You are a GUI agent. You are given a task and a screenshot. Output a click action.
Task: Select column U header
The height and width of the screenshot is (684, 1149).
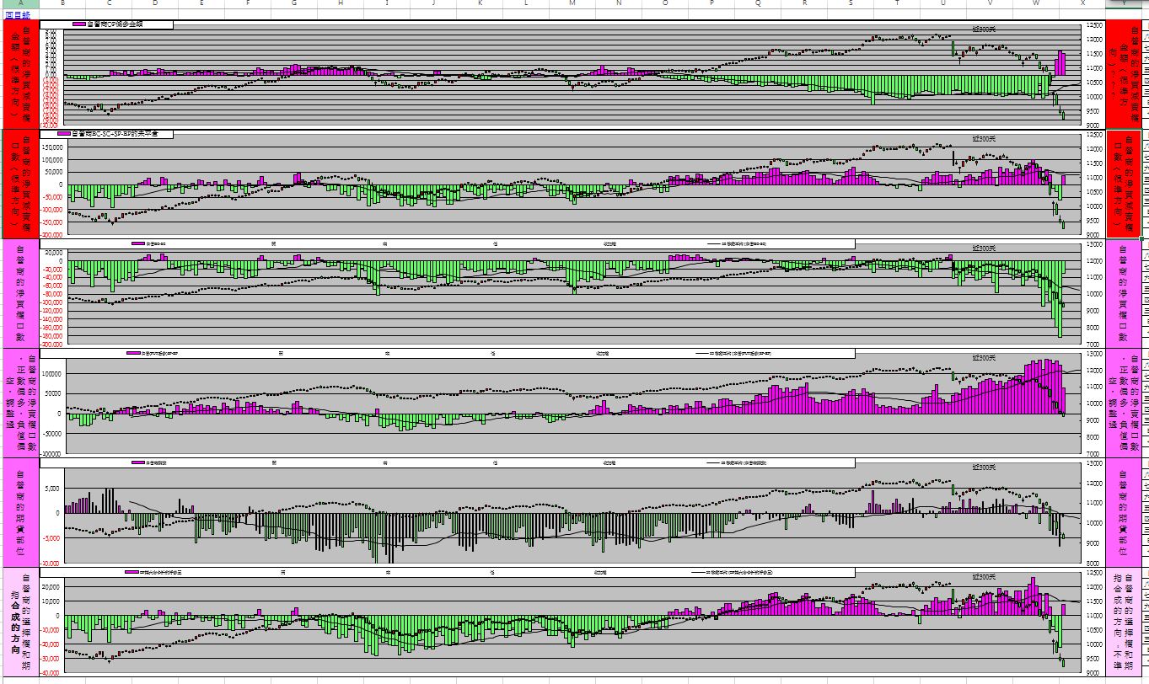943,3
